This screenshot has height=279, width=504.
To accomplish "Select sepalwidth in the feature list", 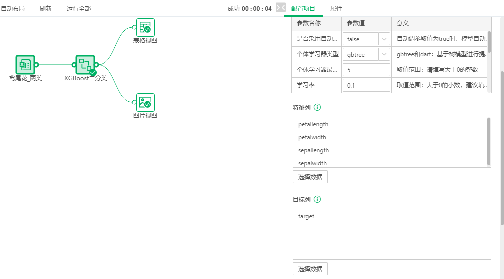I will click(312, 163).
